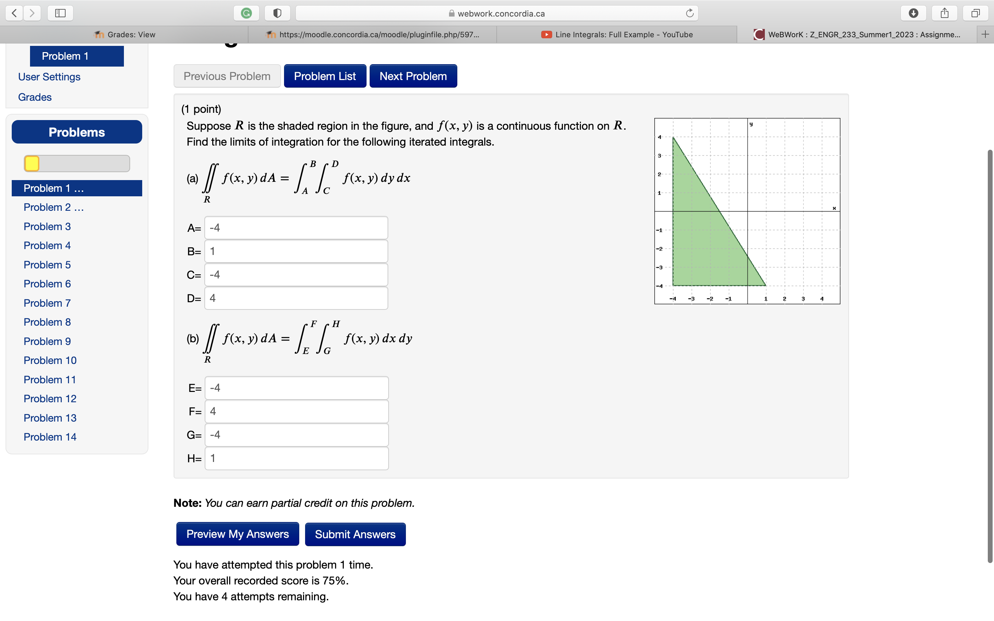Image resolution: width=994 pixels, height=621 pixels.
Task: Open the Downloads icon
Action: coord(914,13)
